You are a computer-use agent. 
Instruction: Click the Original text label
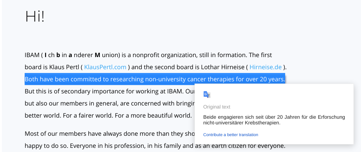tap(217, 107)
